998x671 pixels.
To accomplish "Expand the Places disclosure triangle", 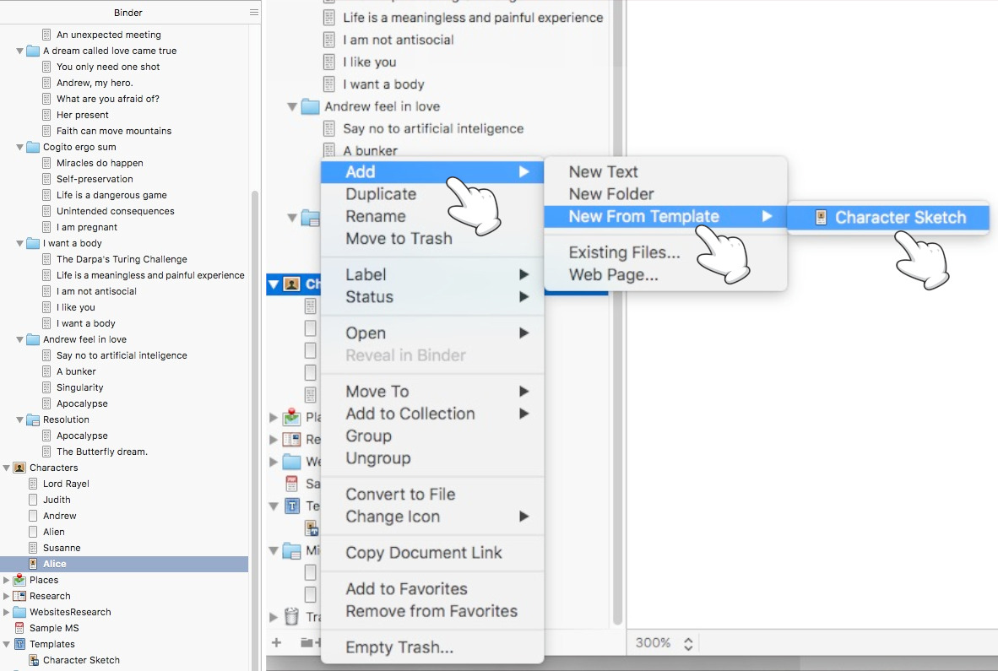I will coord(7,580).
